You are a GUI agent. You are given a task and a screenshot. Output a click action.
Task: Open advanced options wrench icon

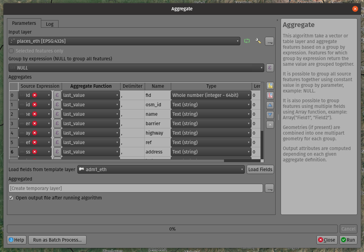258,41
